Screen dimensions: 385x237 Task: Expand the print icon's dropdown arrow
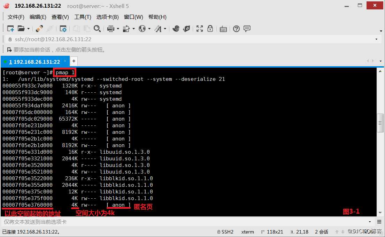[x=118, y=29]
